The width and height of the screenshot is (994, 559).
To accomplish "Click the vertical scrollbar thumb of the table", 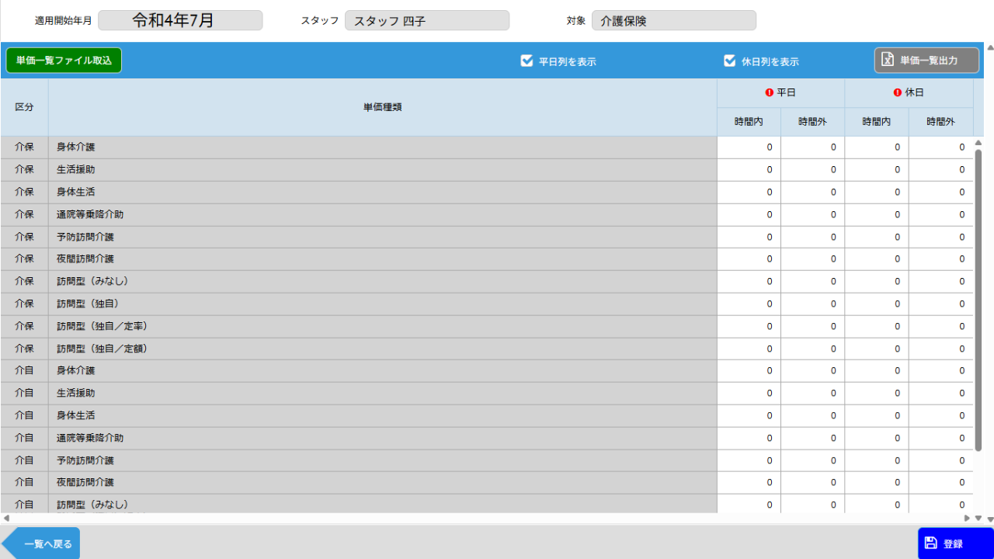I will click(978, 300).
